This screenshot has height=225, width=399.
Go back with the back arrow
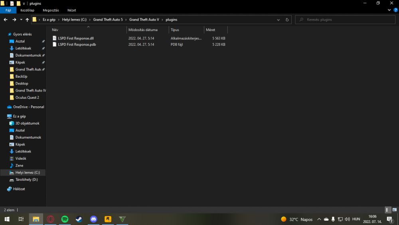(x=6, y=20)
